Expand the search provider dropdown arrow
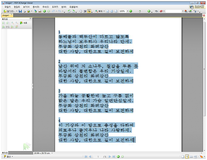207x160 pixels. [x=164, y=11]
